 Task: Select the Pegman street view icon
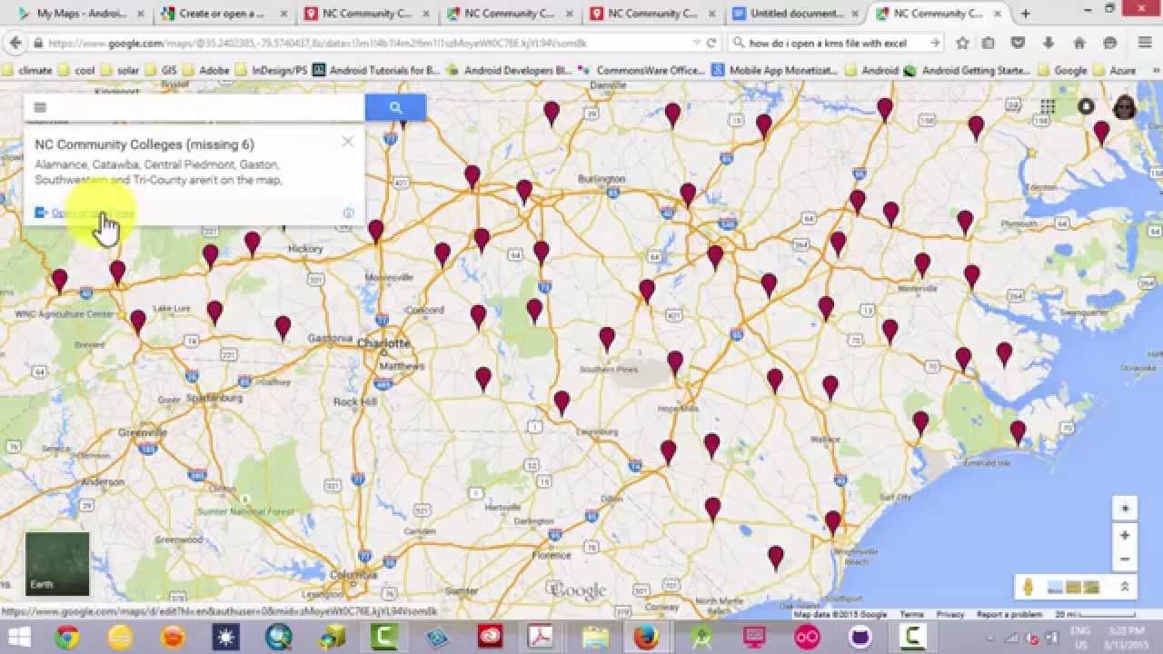pyautogui.click(x=1028, y=586)
